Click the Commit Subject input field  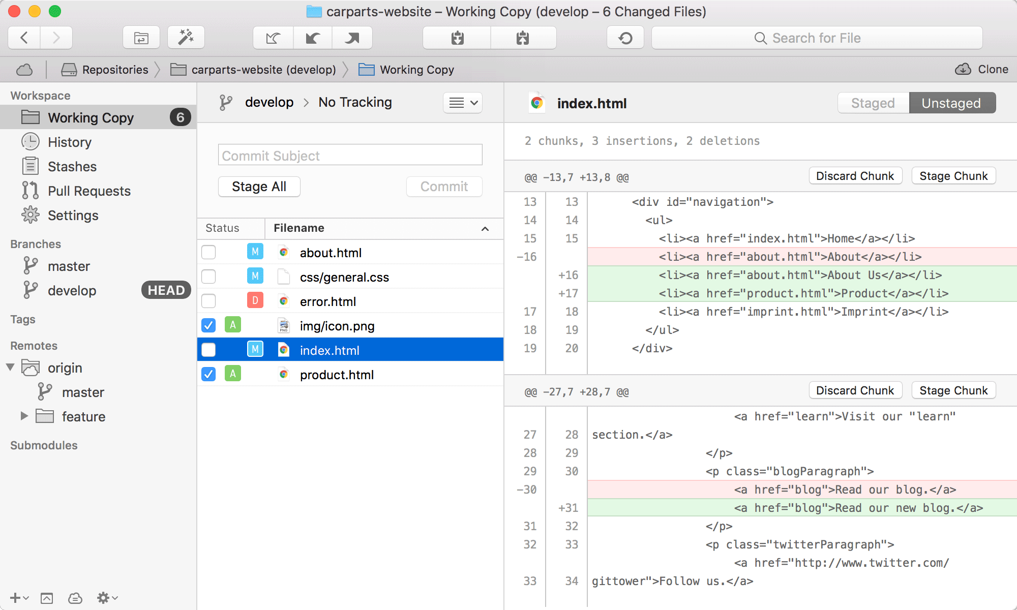(350, 155)
